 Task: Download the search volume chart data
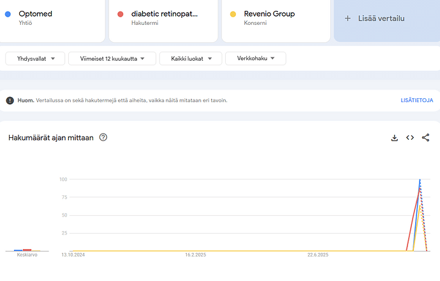(394, 138)
